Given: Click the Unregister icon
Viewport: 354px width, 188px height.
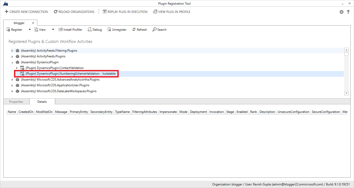Looking at the screenshot, I should [109, 30].
